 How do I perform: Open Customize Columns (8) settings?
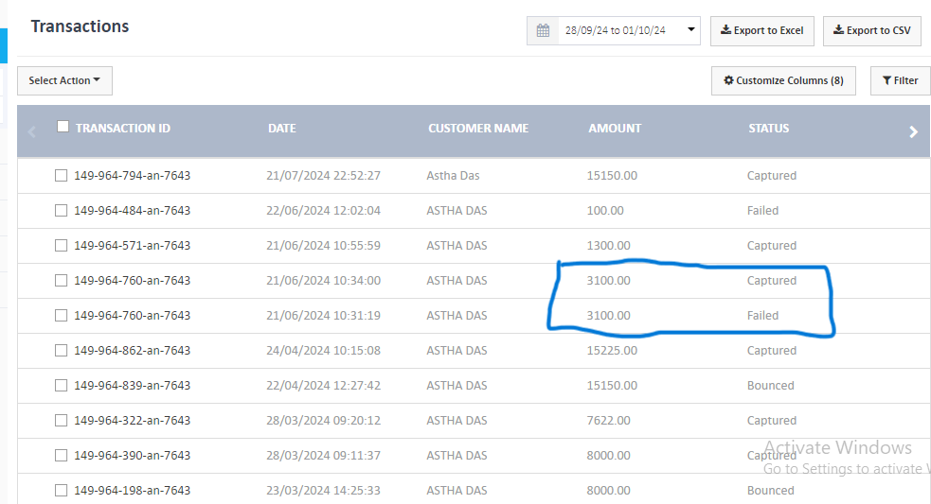pos(783,80)
